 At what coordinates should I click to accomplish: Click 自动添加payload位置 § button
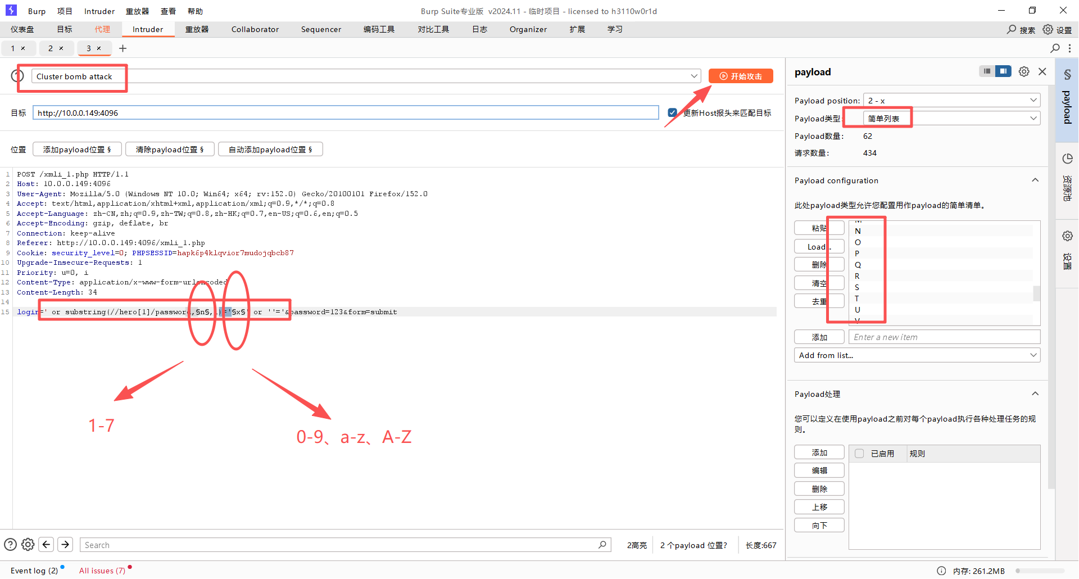click(270, 149)
